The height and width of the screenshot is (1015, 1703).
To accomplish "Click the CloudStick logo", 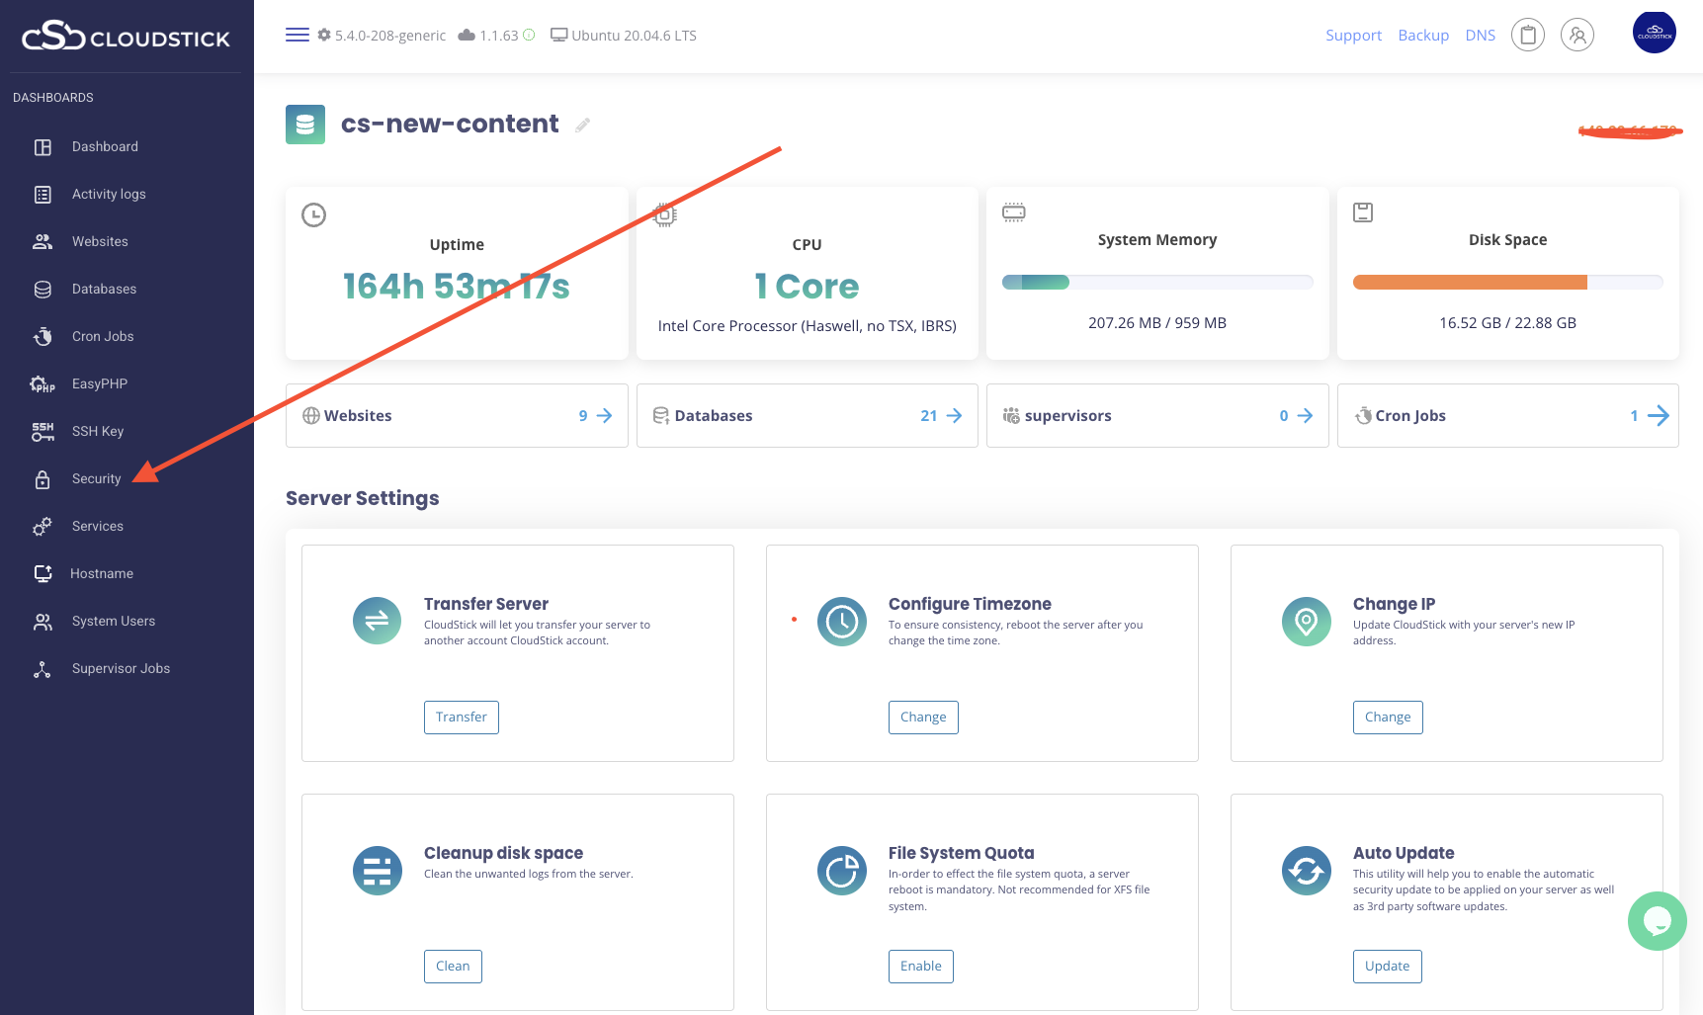I will pyautogui.click(x=126, y=37).
